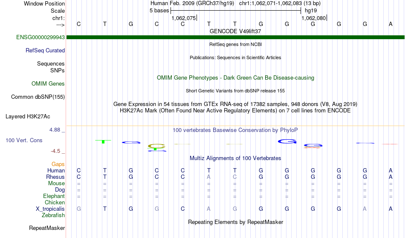Viewport: 405px width, 238px height.
Task: Select the Dog species row label
Action: tap(60, 190)
